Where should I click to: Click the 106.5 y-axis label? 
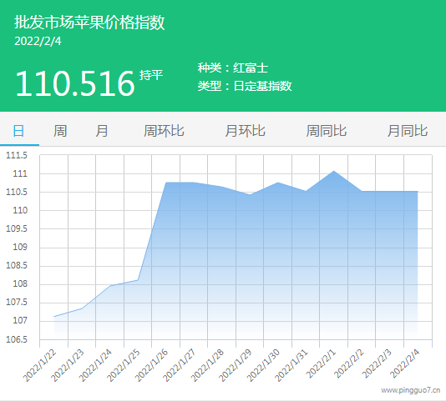17,339
